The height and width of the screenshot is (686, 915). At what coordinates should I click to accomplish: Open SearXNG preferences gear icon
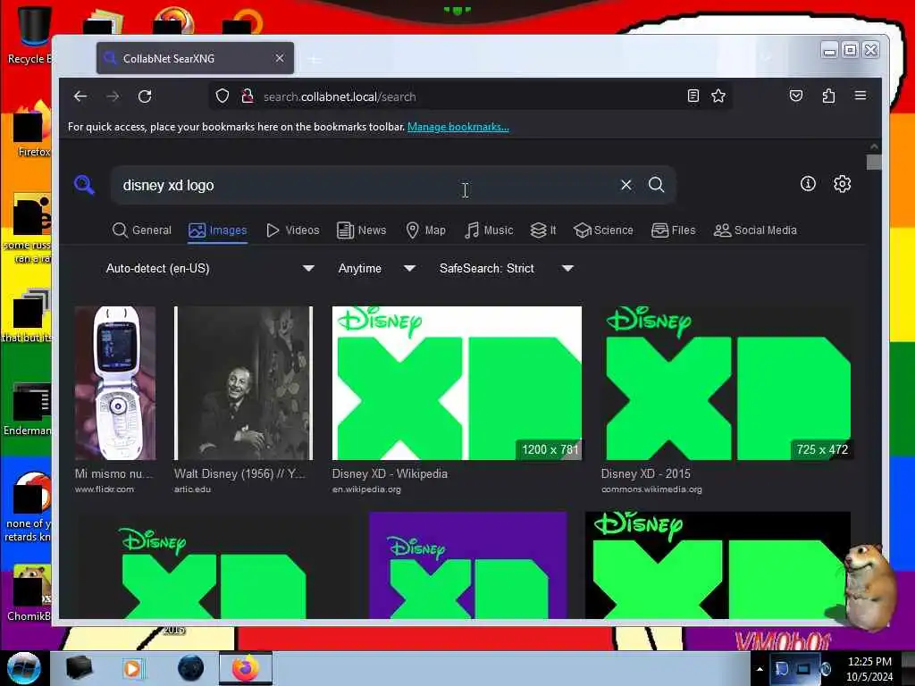pos(842,184)
